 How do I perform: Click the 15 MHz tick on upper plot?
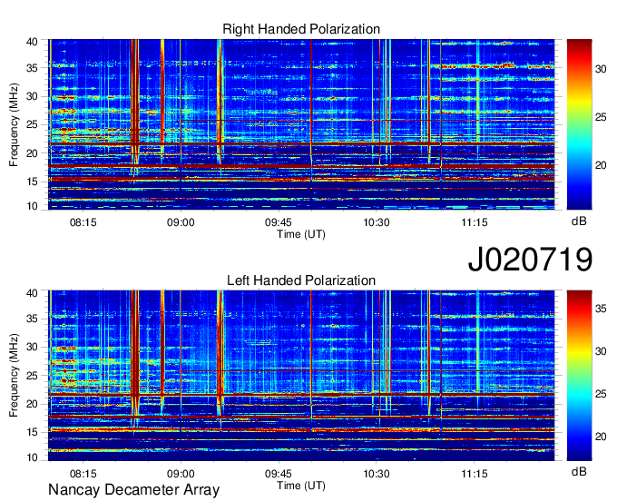(32, 182)
